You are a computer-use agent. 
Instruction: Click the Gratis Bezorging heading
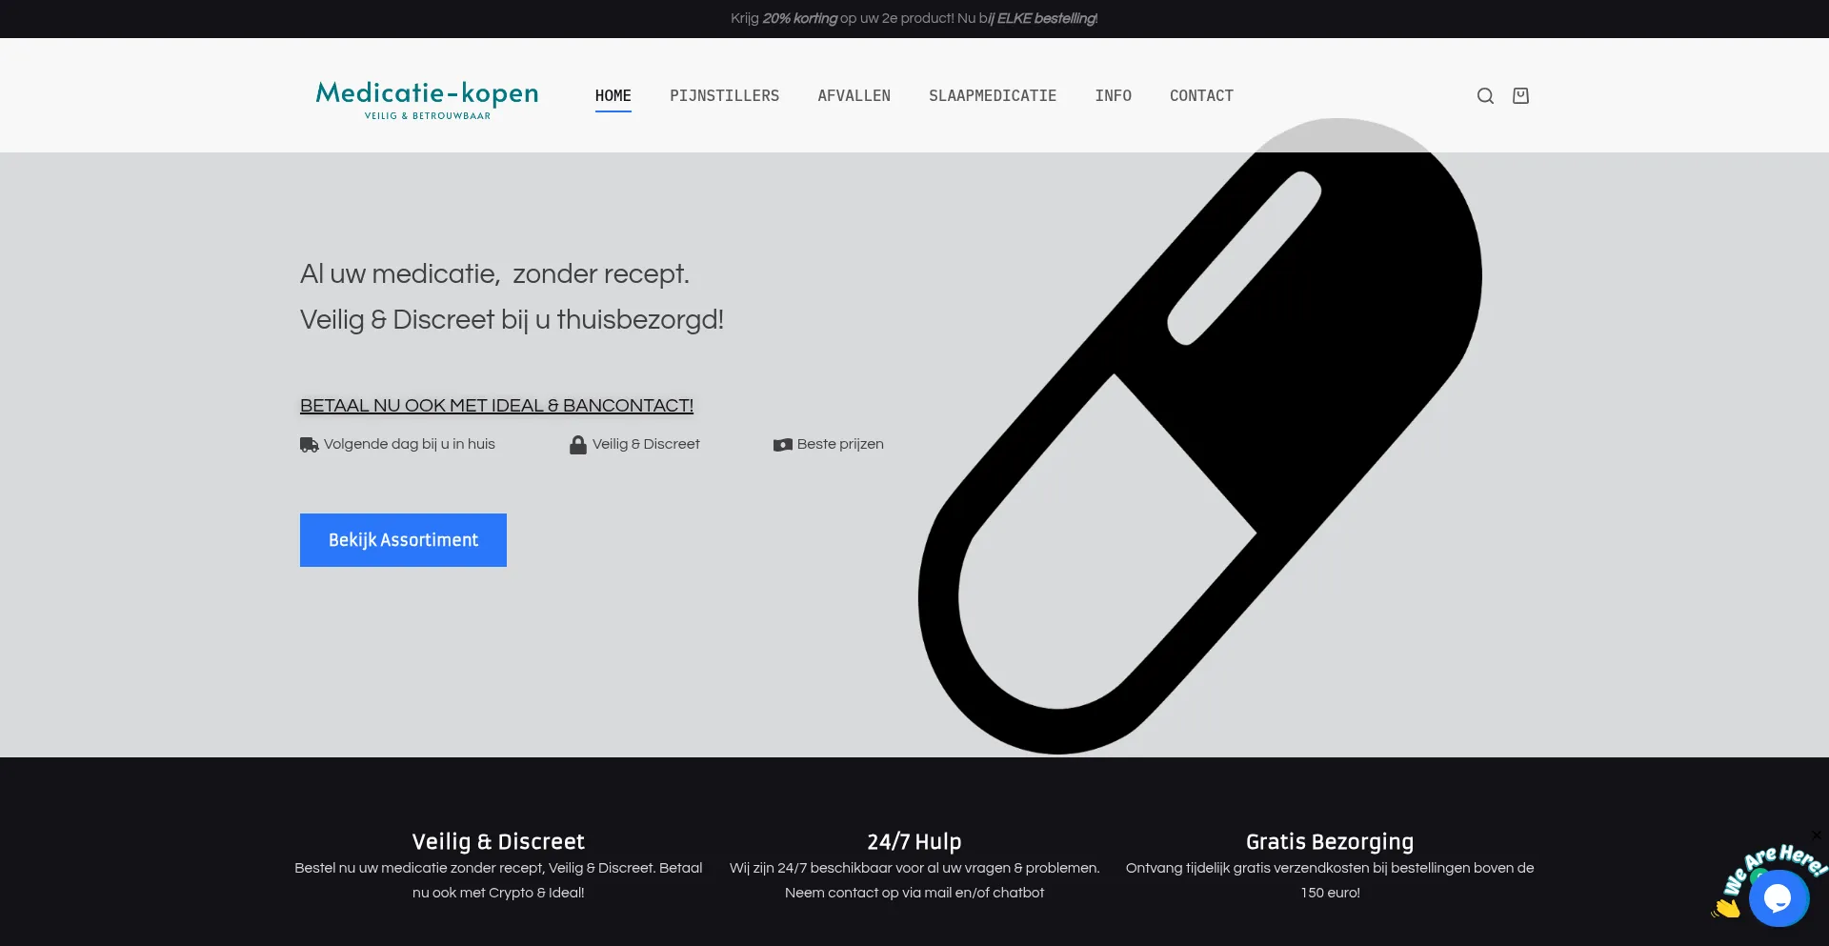tap(1329, 842)
